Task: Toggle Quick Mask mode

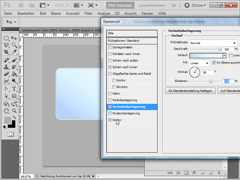Action: pos(10,134)
